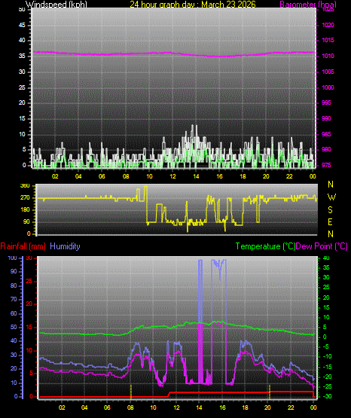Viewport: 351px width, 418px height.
Task: Select barometer axis value "1015"
Action: tap(328, 40)
